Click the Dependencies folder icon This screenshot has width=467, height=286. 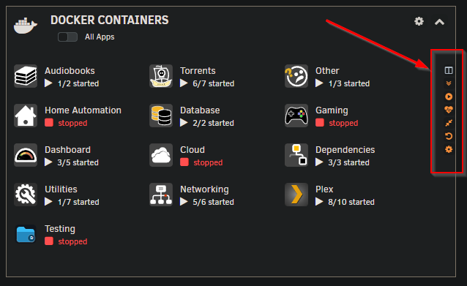coord(296,155)
